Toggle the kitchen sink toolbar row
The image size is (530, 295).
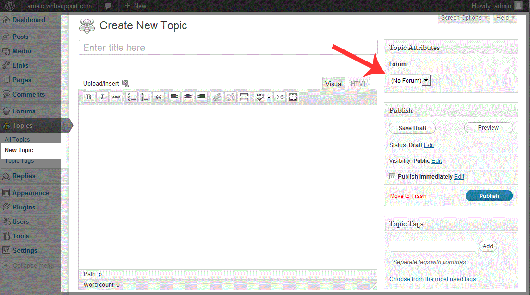point(293,97)
